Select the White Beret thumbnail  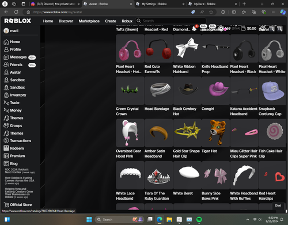coord(187,175)
